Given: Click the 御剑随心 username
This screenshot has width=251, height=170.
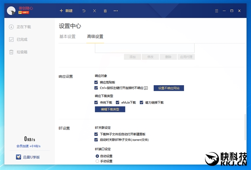Looking at the screenshot, I should click(26, 8).
